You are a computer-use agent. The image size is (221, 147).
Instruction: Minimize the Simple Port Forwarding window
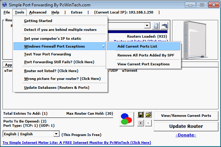pos(190,5)
